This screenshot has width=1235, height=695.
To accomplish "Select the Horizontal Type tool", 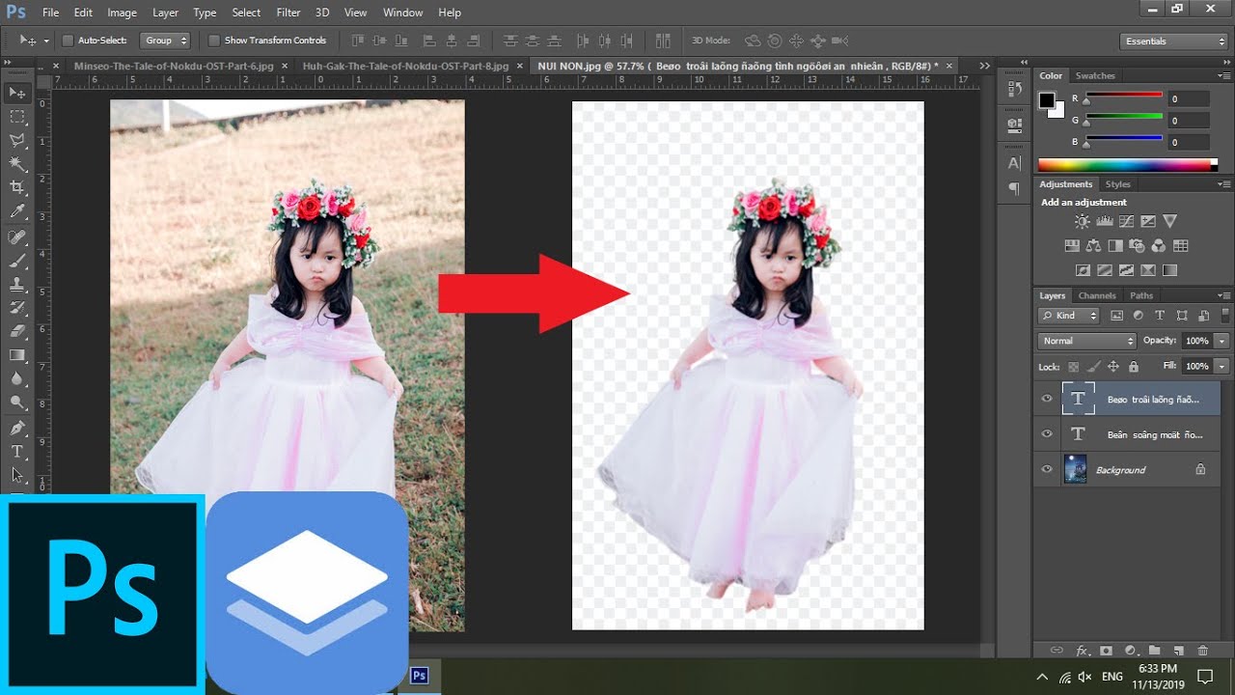I will [x=17, y=452].
